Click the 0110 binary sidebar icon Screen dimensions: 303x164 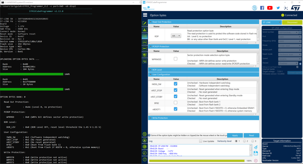(x=145, y=134)
